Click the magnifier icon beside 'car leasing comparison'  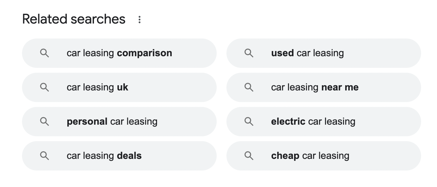pyautogui.click(x=45, y=53)
